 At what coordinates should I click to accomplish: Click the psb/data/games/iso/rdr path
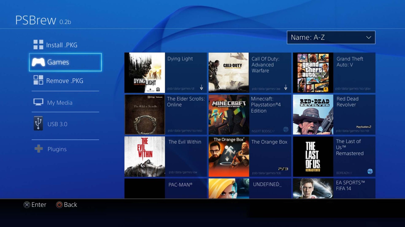pos(353,131)
